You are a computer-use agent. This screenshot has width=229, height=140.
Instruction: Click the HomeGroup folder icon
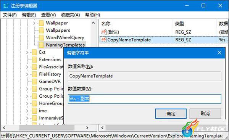[x=34, y=103]
